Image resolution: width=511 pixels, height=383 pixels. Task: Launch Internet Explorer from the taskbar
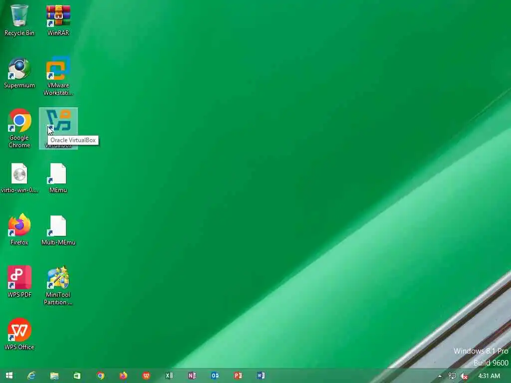31,376
